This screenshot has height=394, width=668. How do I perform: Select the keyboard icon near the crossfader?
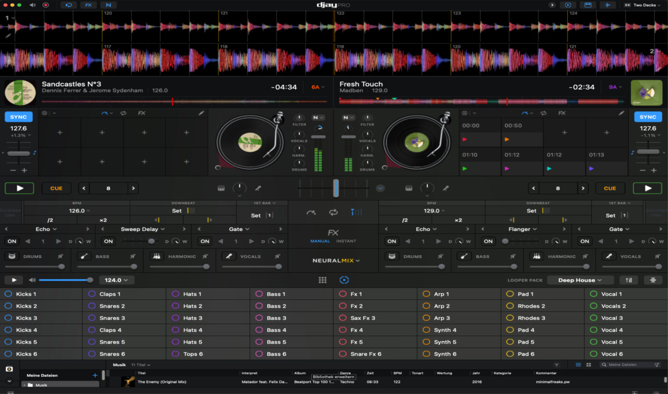[x=221, y=188]
